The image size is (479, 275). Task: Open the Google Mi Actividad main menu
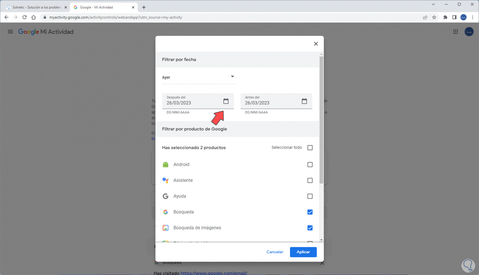10,32
